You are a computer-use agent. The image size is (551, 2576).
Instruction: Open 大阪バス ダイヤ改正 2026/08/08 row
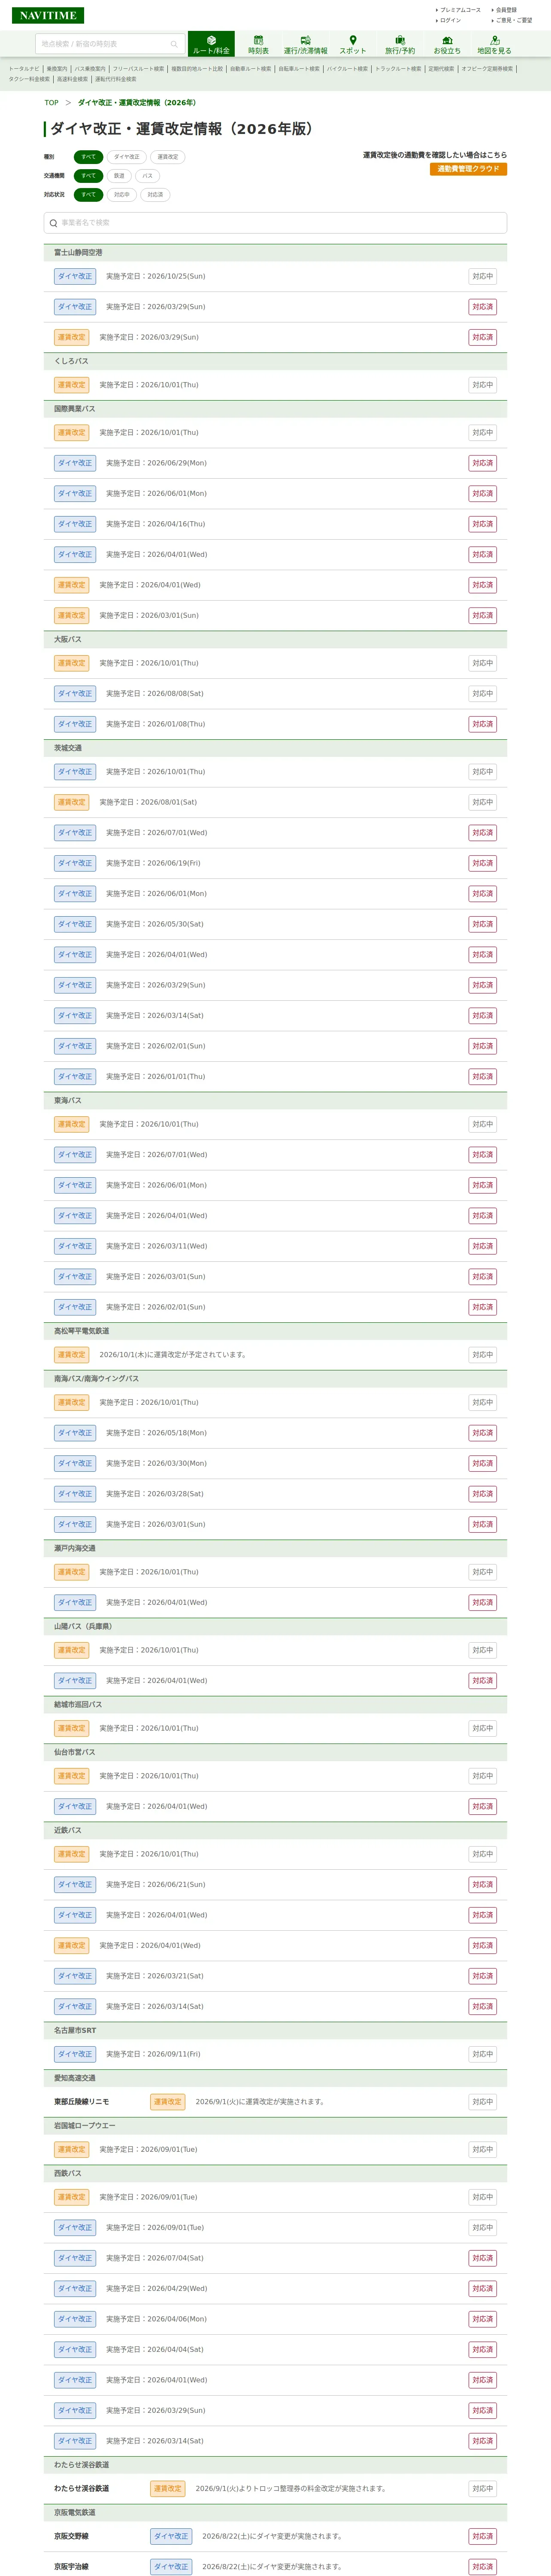275,693
